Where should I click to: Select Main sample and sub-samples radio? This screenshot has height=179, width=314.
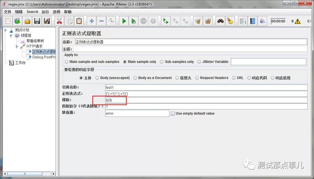[66, 62]
